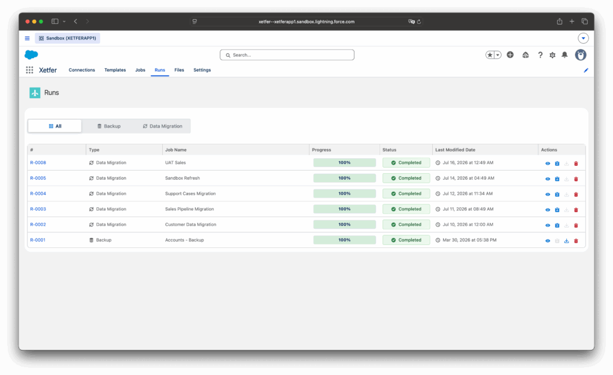The height and width of the screenshot is (375, 613).
Task: Toggle the hamburger menu icon
Action: point(28,38)
